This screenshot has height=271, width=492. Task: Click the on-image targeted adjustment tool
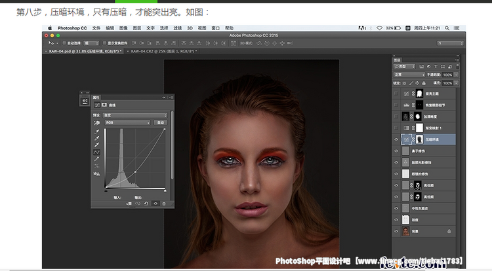coord(97,122)
